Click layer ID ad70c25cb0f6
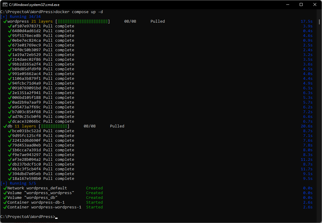The image size is (322, 223). coord(27,116)
